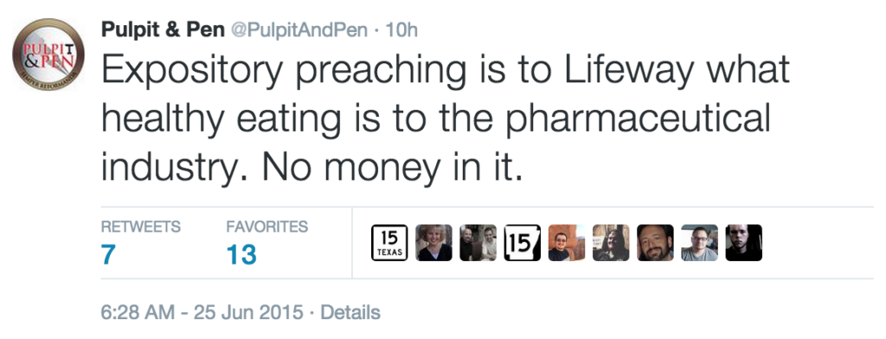This screenshot has width=886, height=339.
Task: Open the bearded smiling man's close-up avatar
Action: point(656,243)
